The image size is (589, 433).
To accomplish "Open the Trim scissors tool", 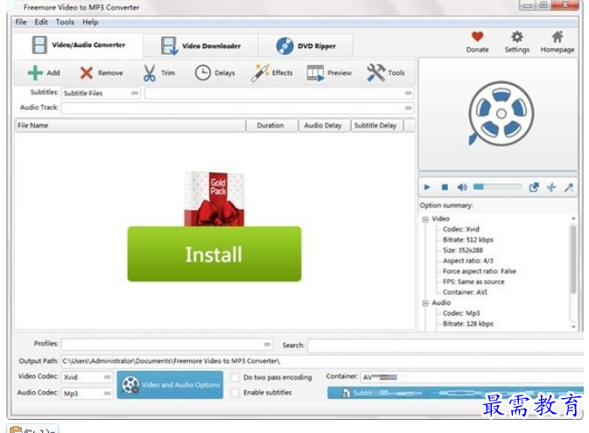I will point(159,73).
